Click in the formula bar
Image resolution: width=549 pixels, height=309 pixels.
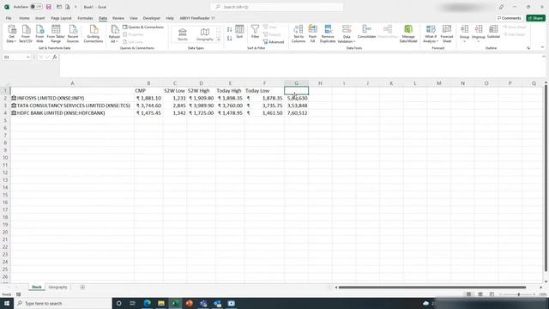[301, 65]
